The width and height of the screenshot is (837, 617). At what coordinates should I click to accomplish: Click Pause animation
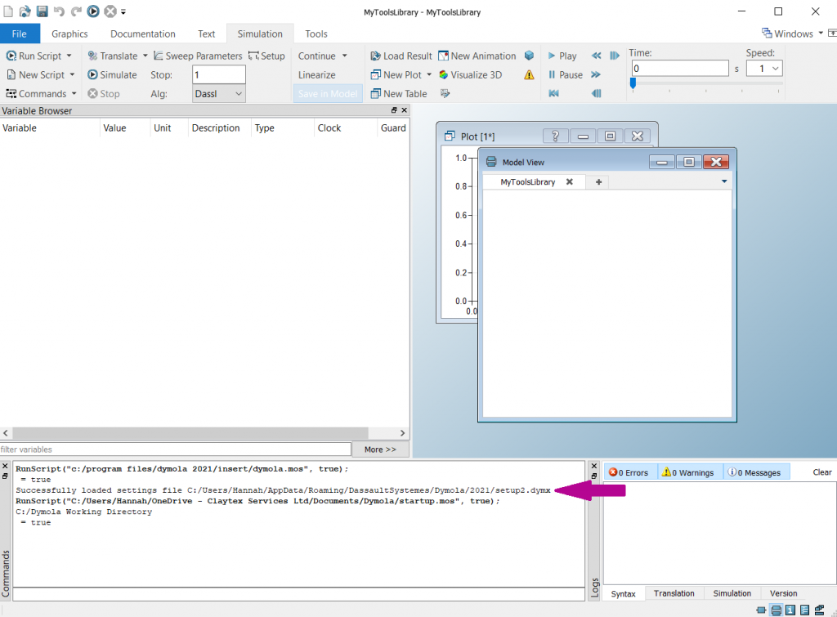point(566,74)
